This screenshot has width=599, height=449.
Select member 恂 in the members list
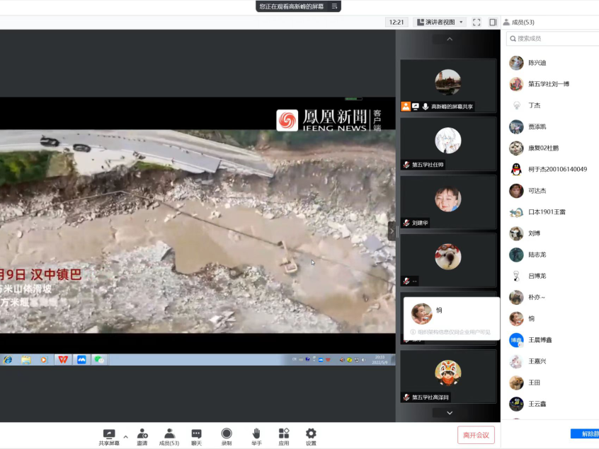[x=550, y=318]
